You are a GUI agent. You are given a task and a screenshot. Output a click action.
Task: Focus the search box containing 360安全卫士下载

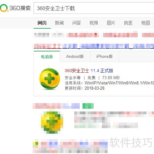(x=94, y=8)
